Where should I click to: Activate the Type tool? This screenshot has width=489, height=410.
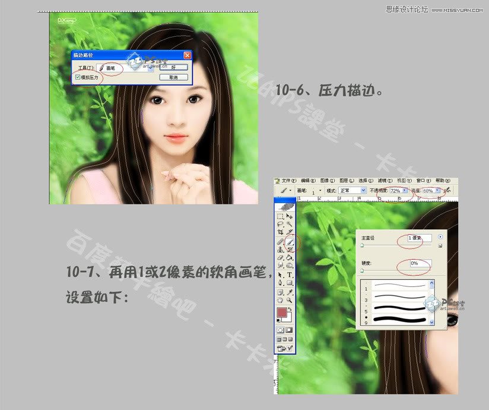click(x=289, y=275)
